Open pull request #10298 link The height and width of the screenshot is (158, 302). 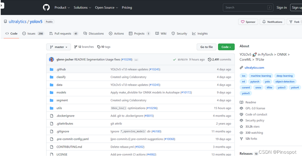[x=127, y=60]
